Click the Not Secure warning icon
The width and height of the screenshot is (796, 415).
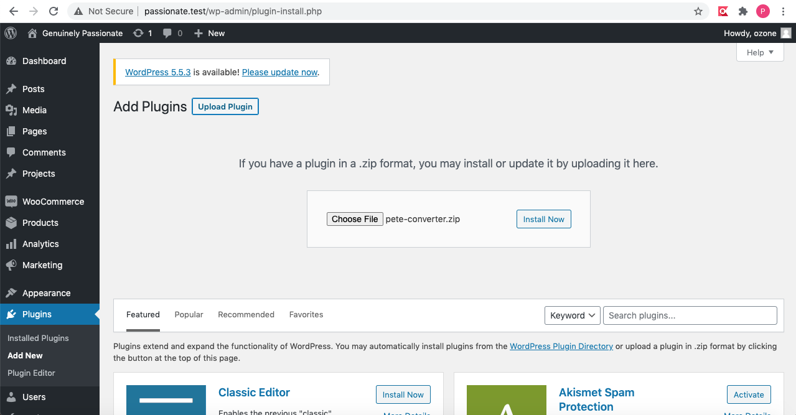78,11
